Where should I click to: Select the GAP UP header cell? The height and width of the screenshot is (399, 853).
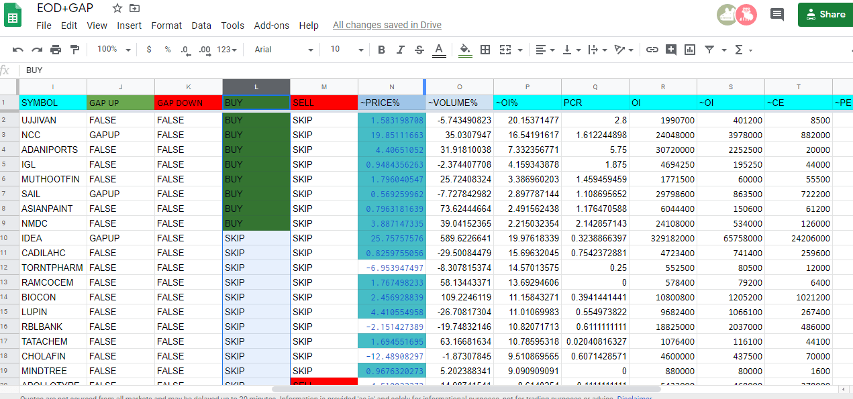click(x=121, y=103)
